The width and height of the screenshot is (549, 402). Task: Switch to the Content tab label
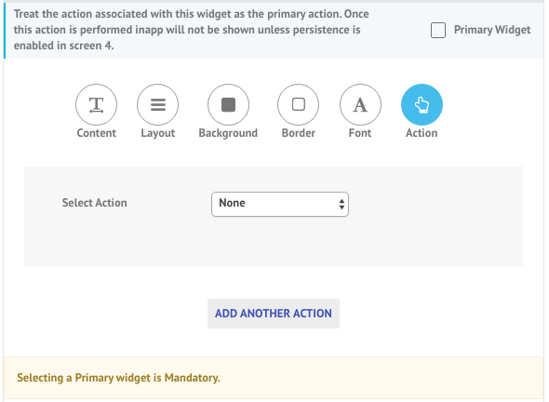(96, 133)
